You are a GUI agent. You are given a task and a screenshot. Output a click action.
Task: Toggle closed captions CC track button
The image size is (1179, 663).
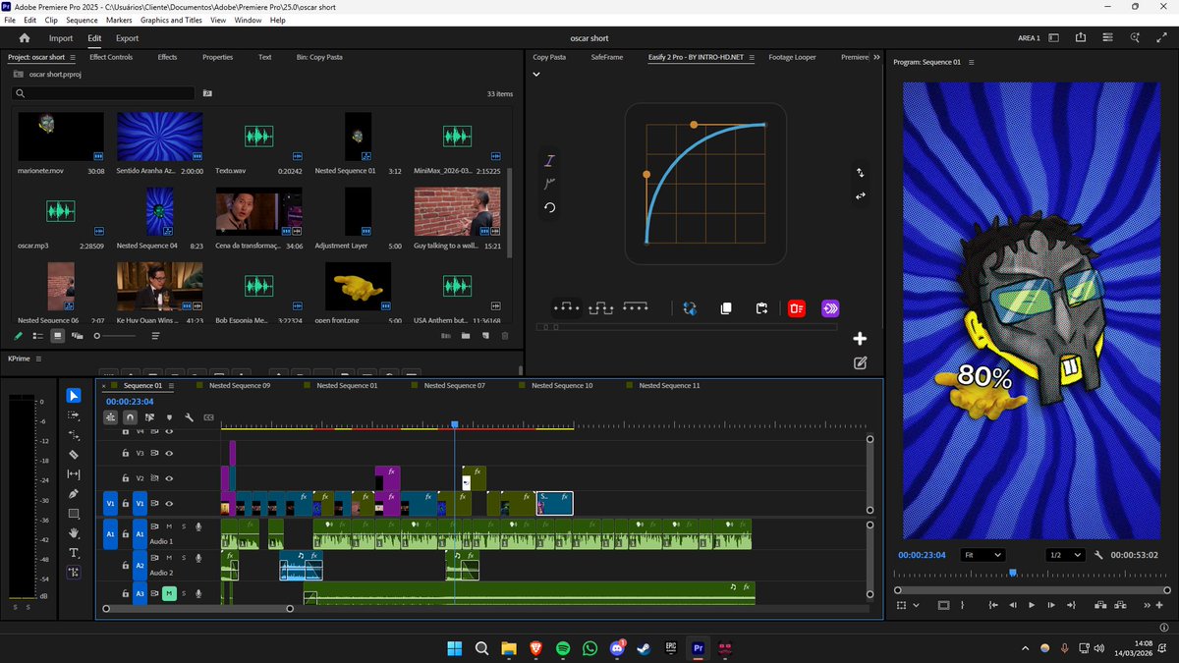pyautogui.click(x=208, y=417)
